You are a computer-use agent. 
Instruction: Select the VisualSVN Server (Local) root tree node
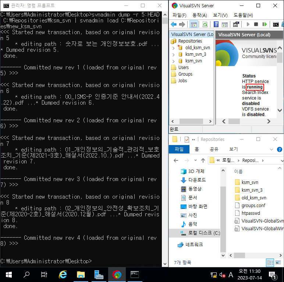(192, 35)
